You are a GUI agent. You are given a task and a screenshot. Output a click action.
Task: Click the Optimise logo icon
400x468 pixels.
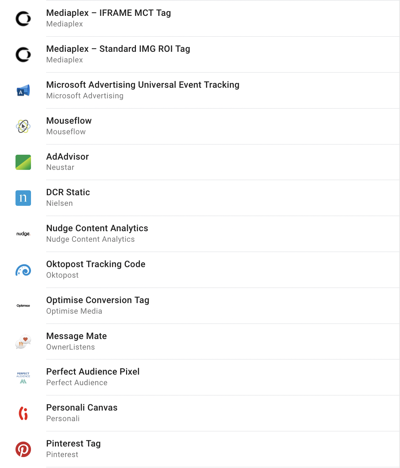pyautogui.click(x=23, y=306)
